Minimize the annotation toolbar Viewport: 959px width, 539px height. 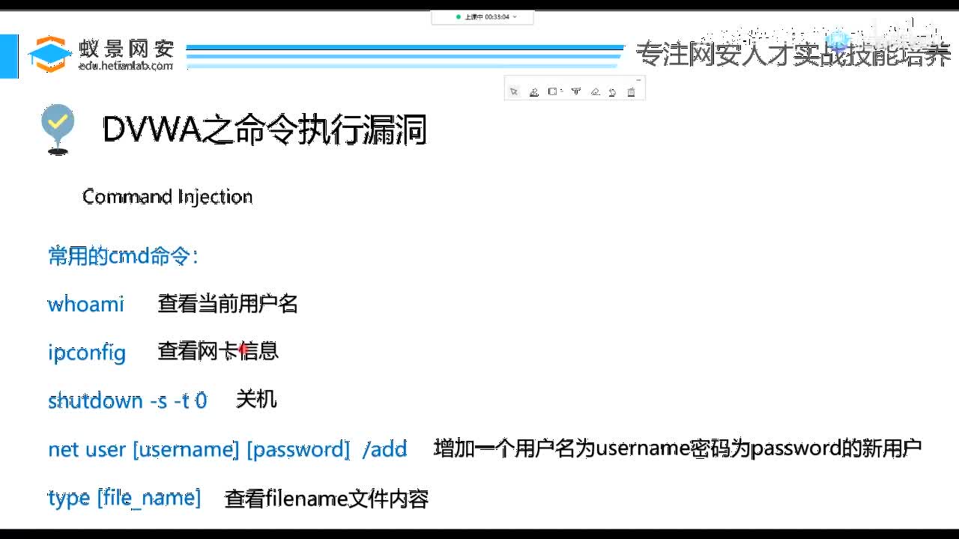pos(638,79)
